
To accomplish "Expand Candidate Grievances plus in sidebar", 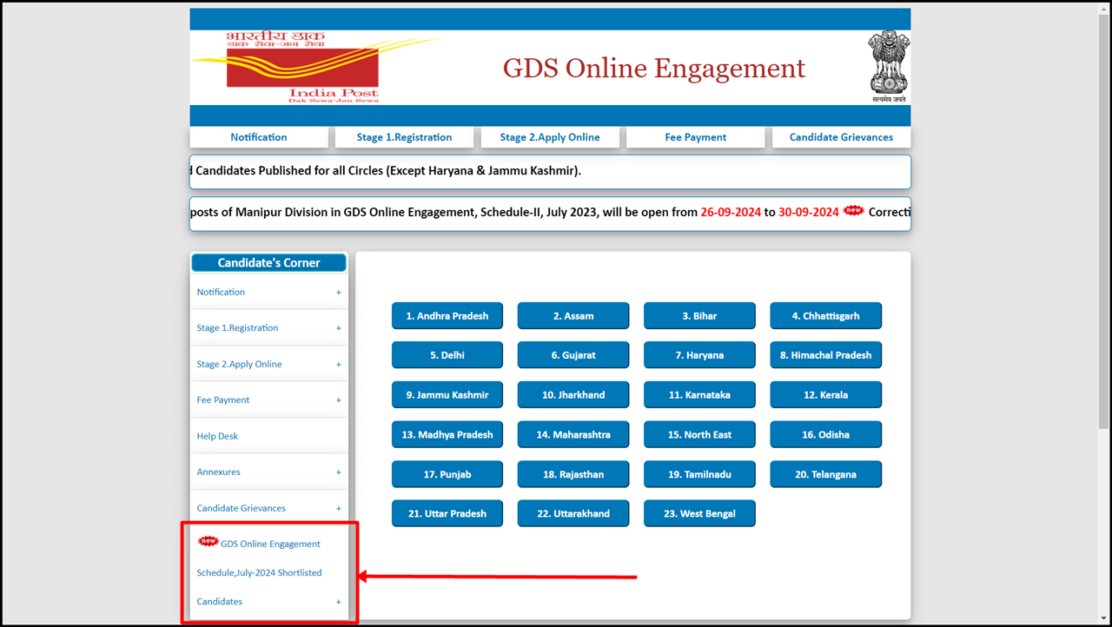I will tap(339, 509).
